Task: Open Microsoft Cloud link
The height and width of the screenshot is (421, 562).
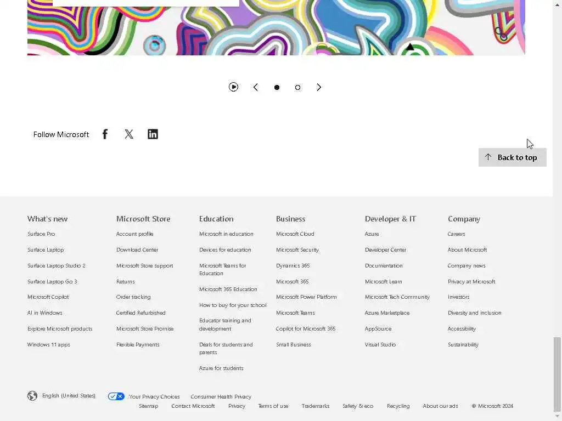Action: [x=295, y=234]
